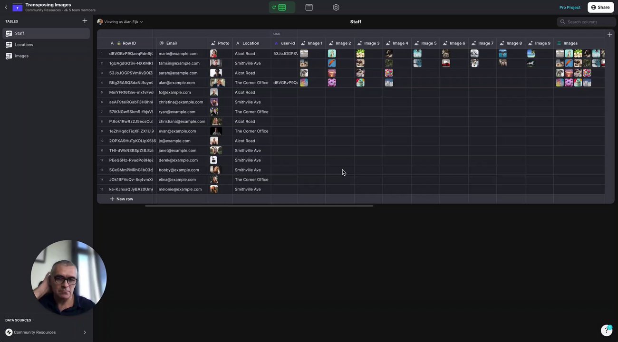
Task: Add a new column with plus icon
Action: pos(609,34)
